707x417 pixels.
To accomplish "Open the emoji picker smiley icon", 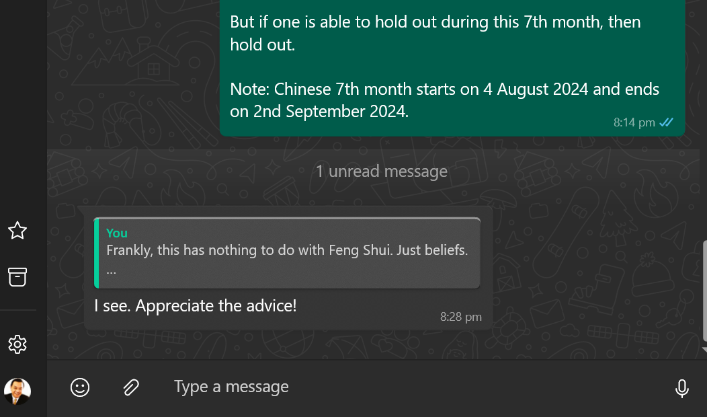I will click(80, 387).
